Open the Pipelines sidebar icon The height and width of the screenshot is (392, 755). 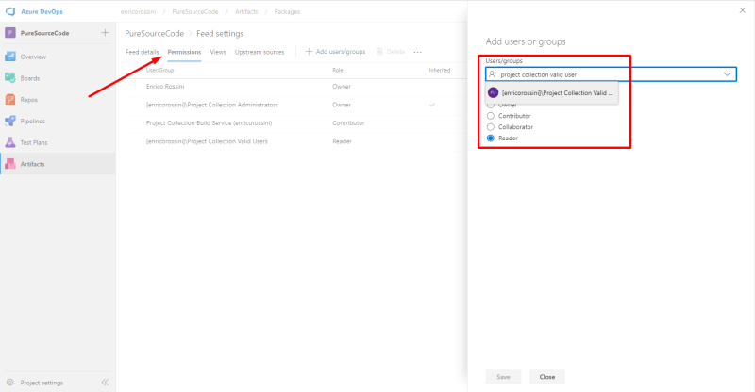tap(10, 122)
